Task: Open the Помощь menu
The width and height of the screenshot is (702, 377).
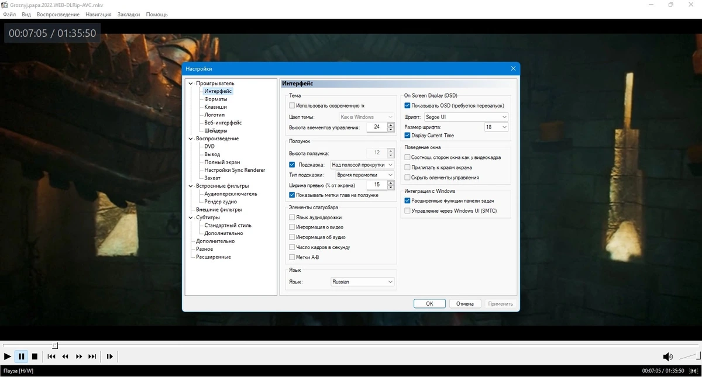Action: click(x=157, y=14)
